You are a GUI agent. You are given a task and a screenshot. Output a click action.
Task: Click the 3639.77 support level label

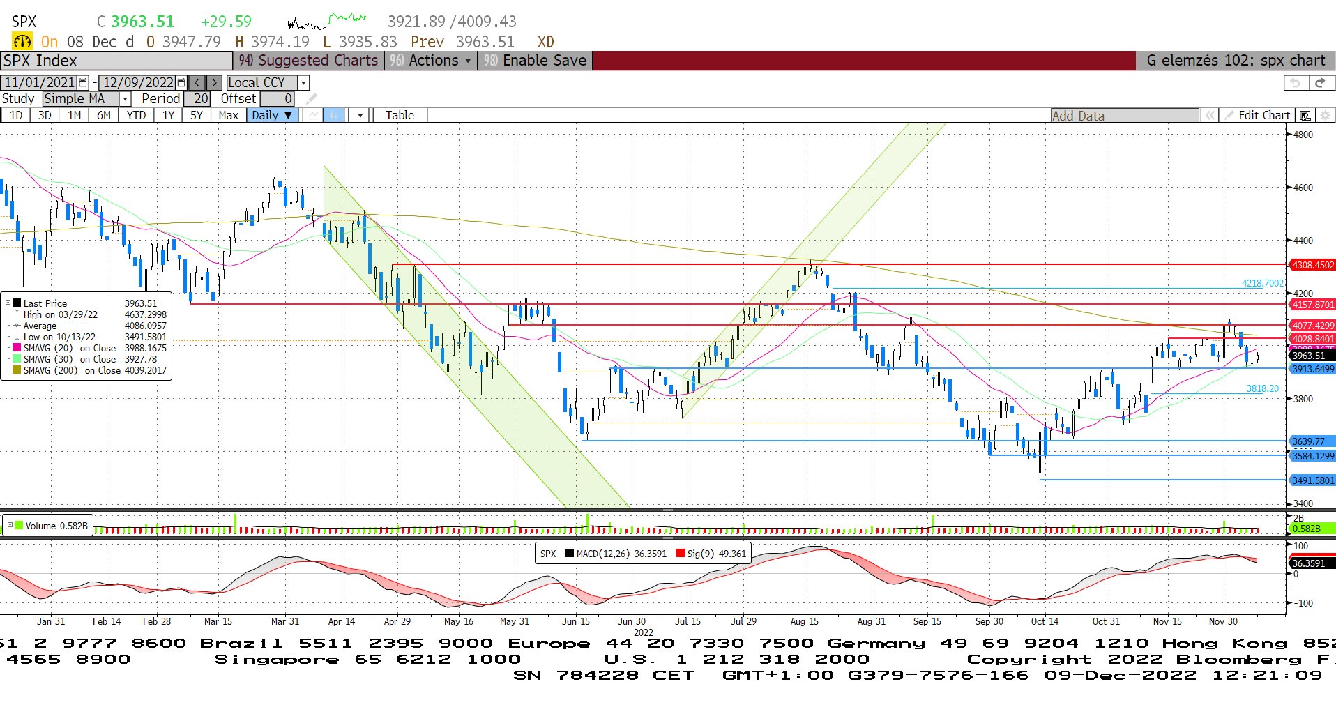coord(1312,441)
